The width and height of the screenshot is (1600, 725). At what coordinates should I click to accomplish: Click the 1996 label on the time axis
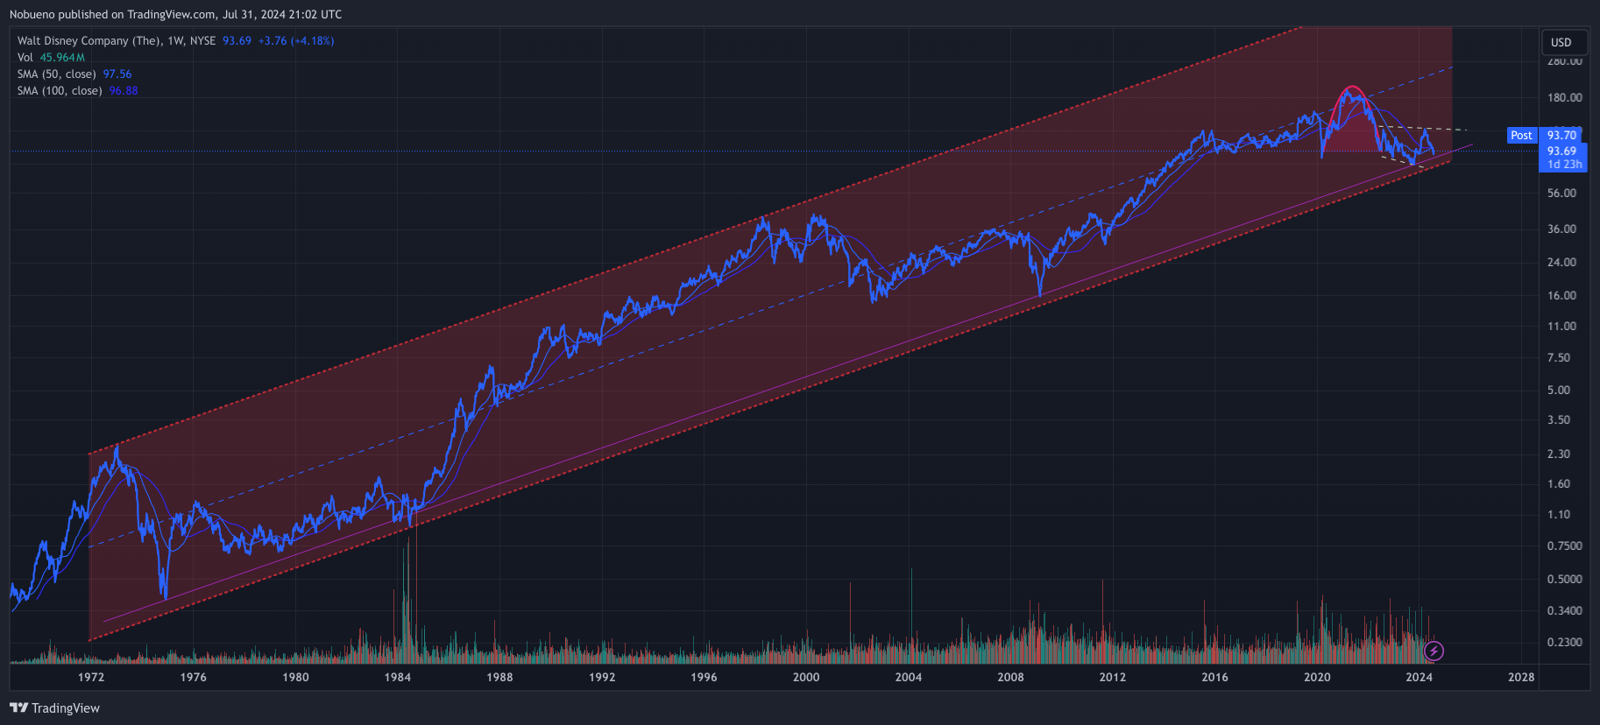coord(704,677)
